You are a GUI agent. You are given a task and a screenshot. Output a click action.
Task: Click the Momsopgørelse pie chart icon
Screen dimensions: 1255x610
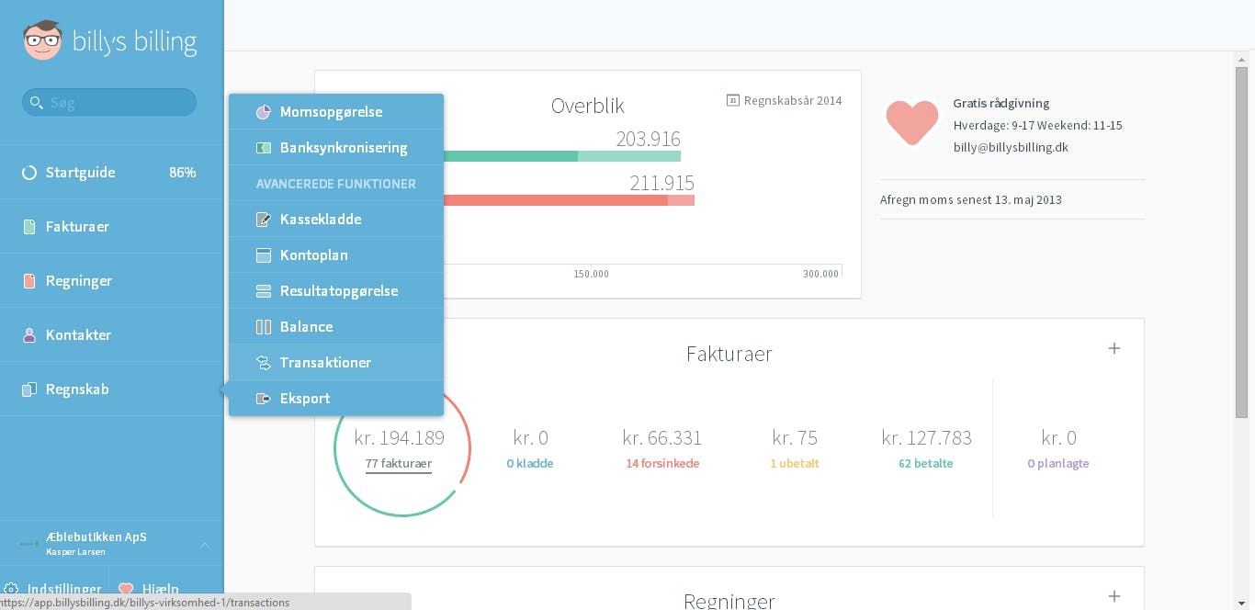pyautogui.click(x=264, y=112)
